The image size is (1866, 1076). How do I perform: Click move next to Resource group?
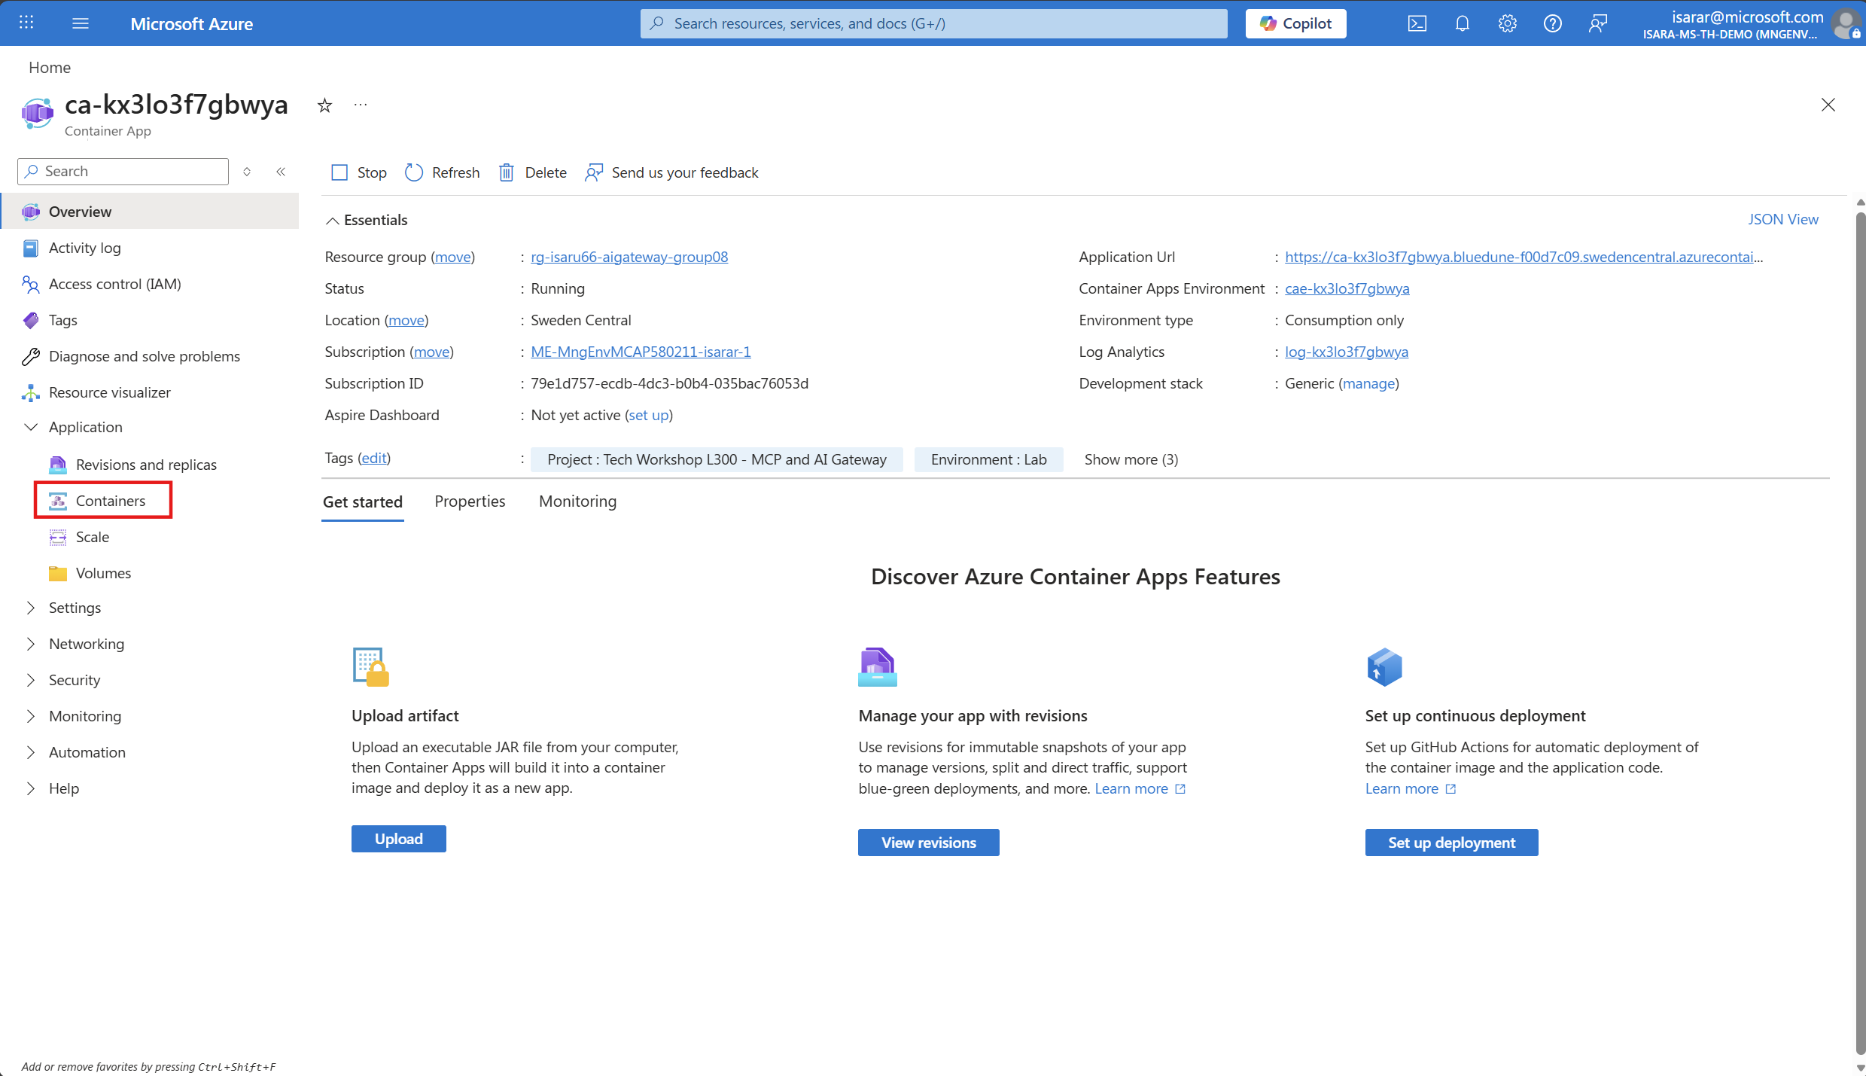[452, 257]
